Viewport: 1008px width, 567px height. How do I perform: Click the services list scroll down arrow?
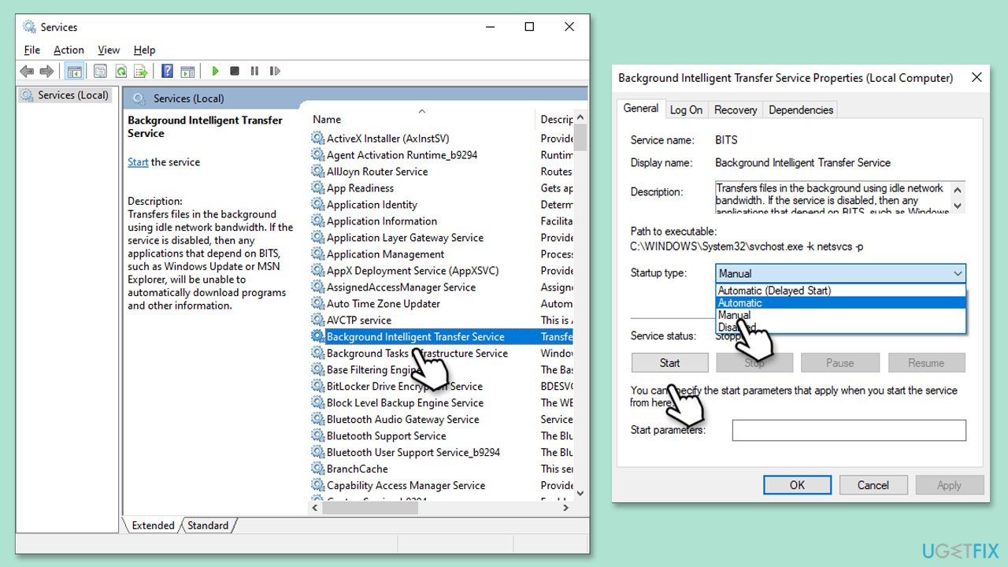tap(580, 493)
